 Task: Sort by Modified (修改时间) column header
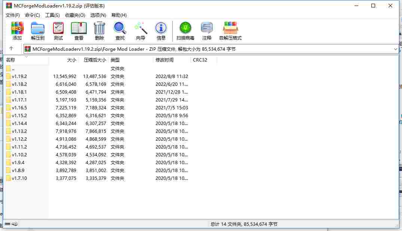(x=172, y=60)
